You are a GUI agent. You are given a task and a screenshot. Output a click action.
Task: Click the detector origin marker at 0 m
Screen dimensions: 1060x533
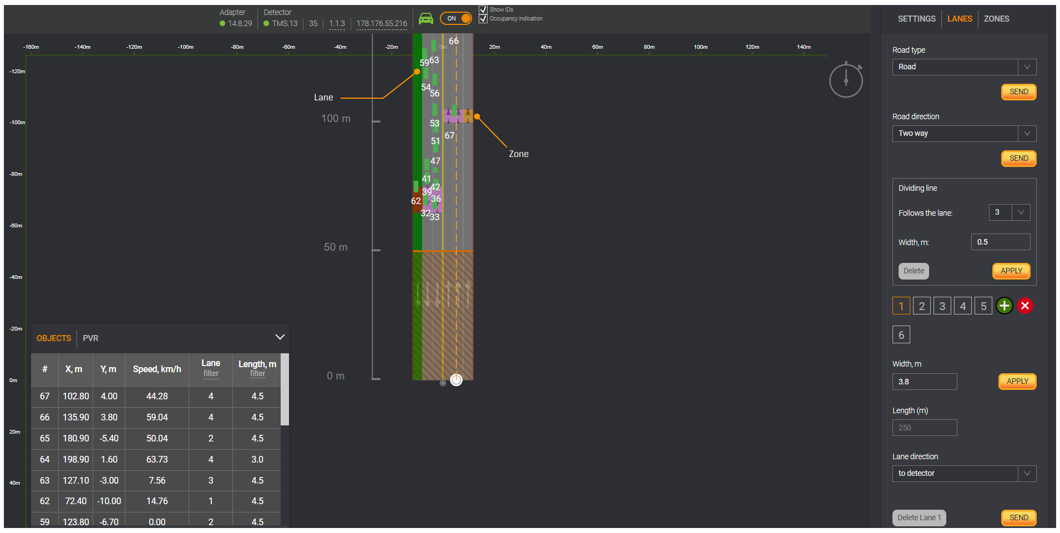pyautogui.click(x=456, y=380)
